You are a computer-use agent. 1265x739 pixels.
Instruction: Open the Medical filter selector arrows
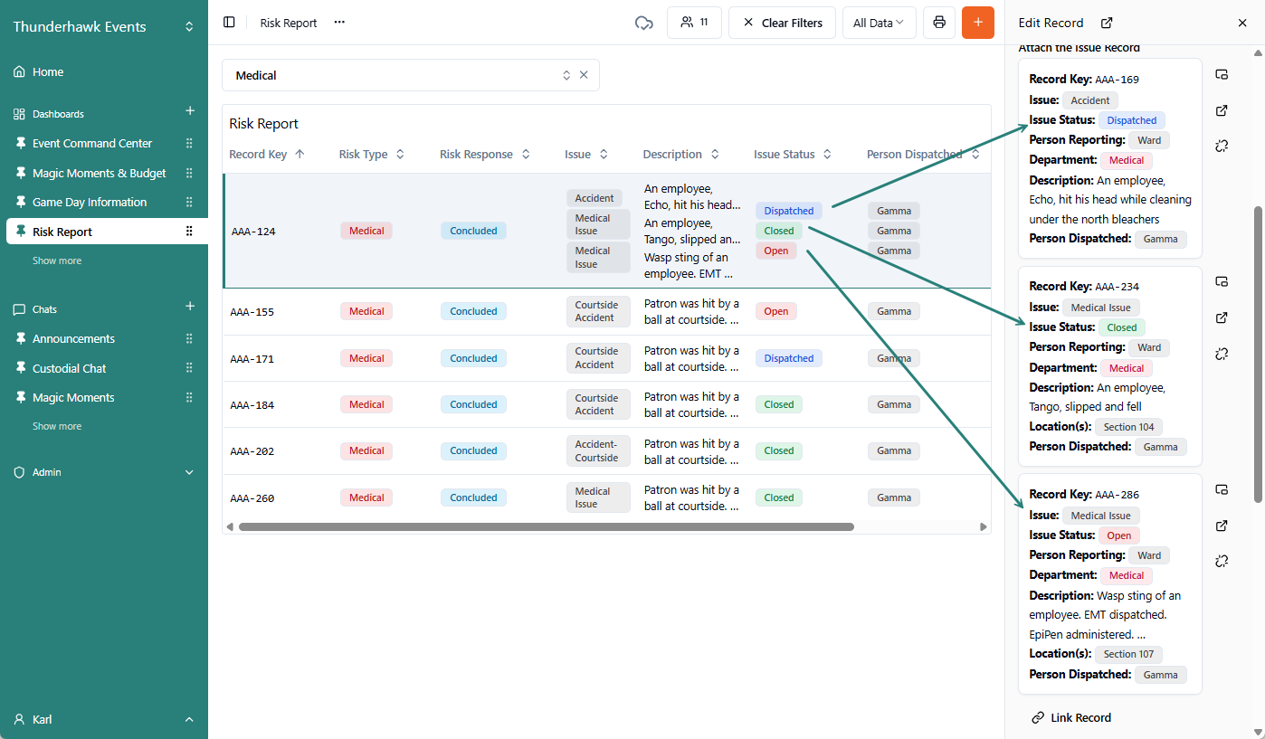(x=566, y=76)
